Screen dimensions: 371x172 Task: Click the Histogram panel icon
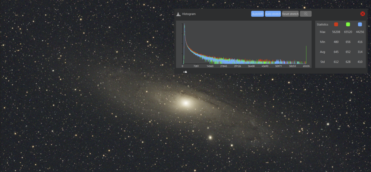pyautogui.click(x=178, y=14)
